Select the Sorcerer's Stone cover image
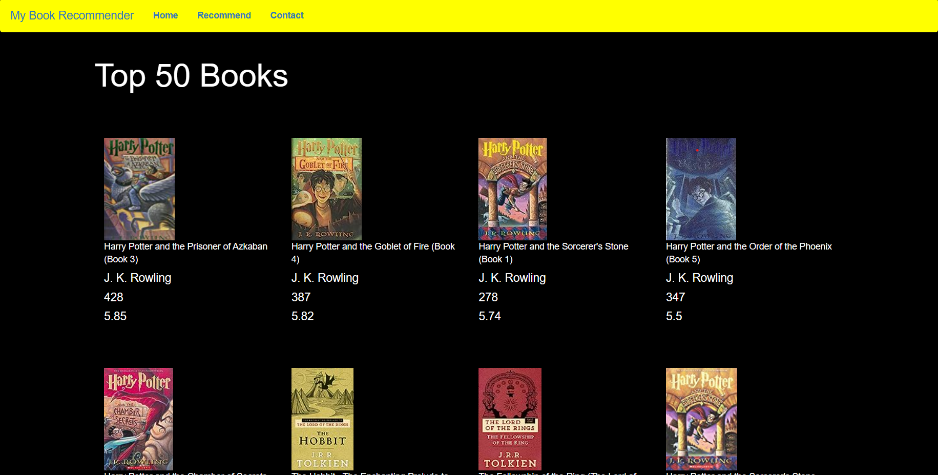The image size is (938, 475). 512,189
